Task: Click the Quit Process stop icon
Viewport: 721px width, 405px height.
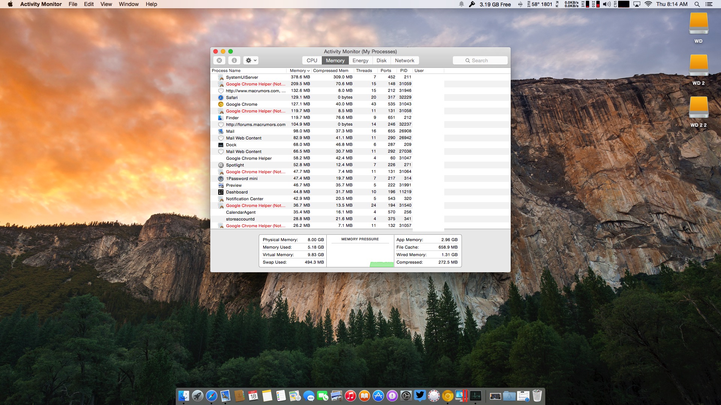Action: (219, 60)
